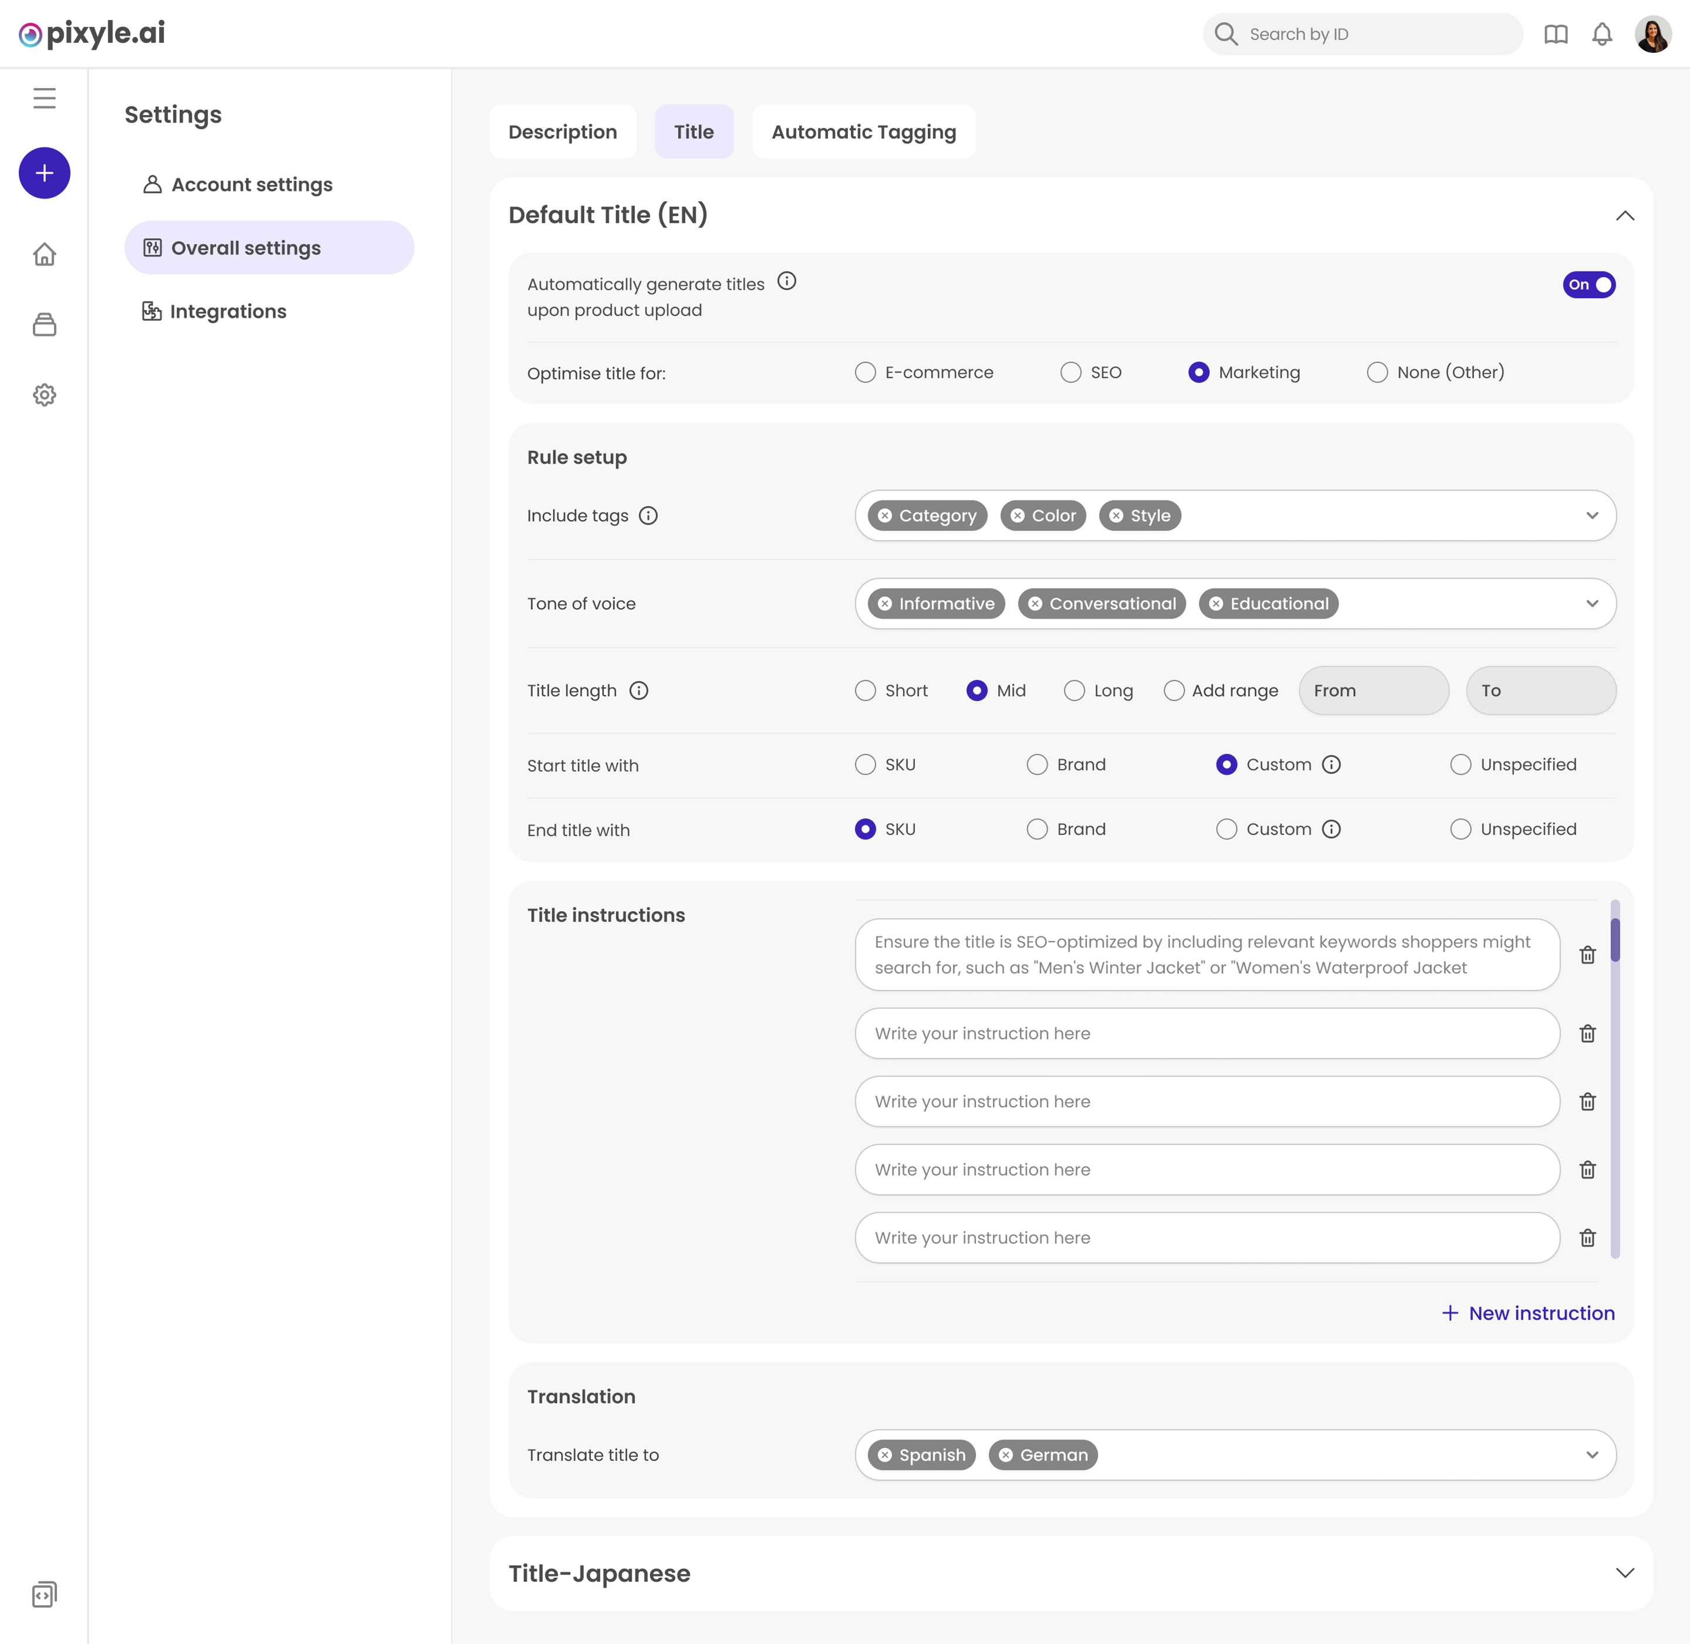Set End title with to Unspecified
The width and height of the screenshot is (1690, 1644).
pos(1461,829)
